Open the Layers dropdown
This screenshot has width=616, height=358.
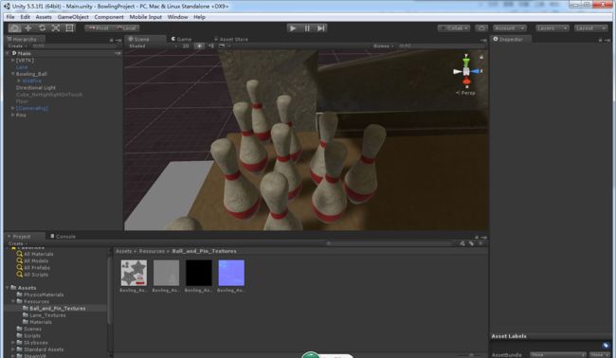point(552,28)
